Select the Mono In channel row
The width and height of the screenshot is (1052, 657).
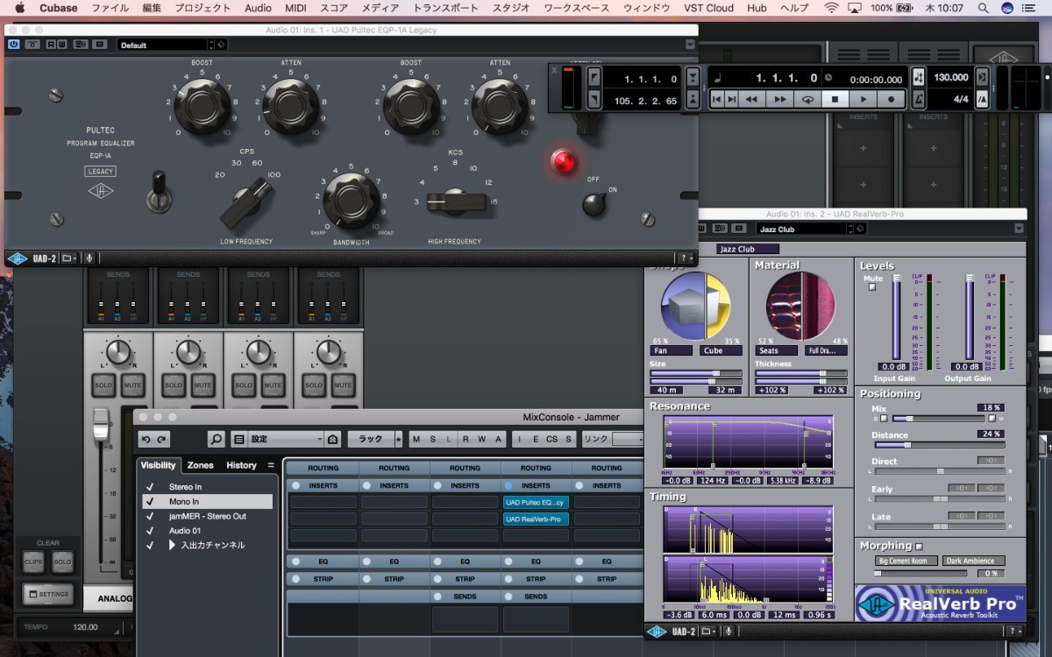click(x=208, y=502)
